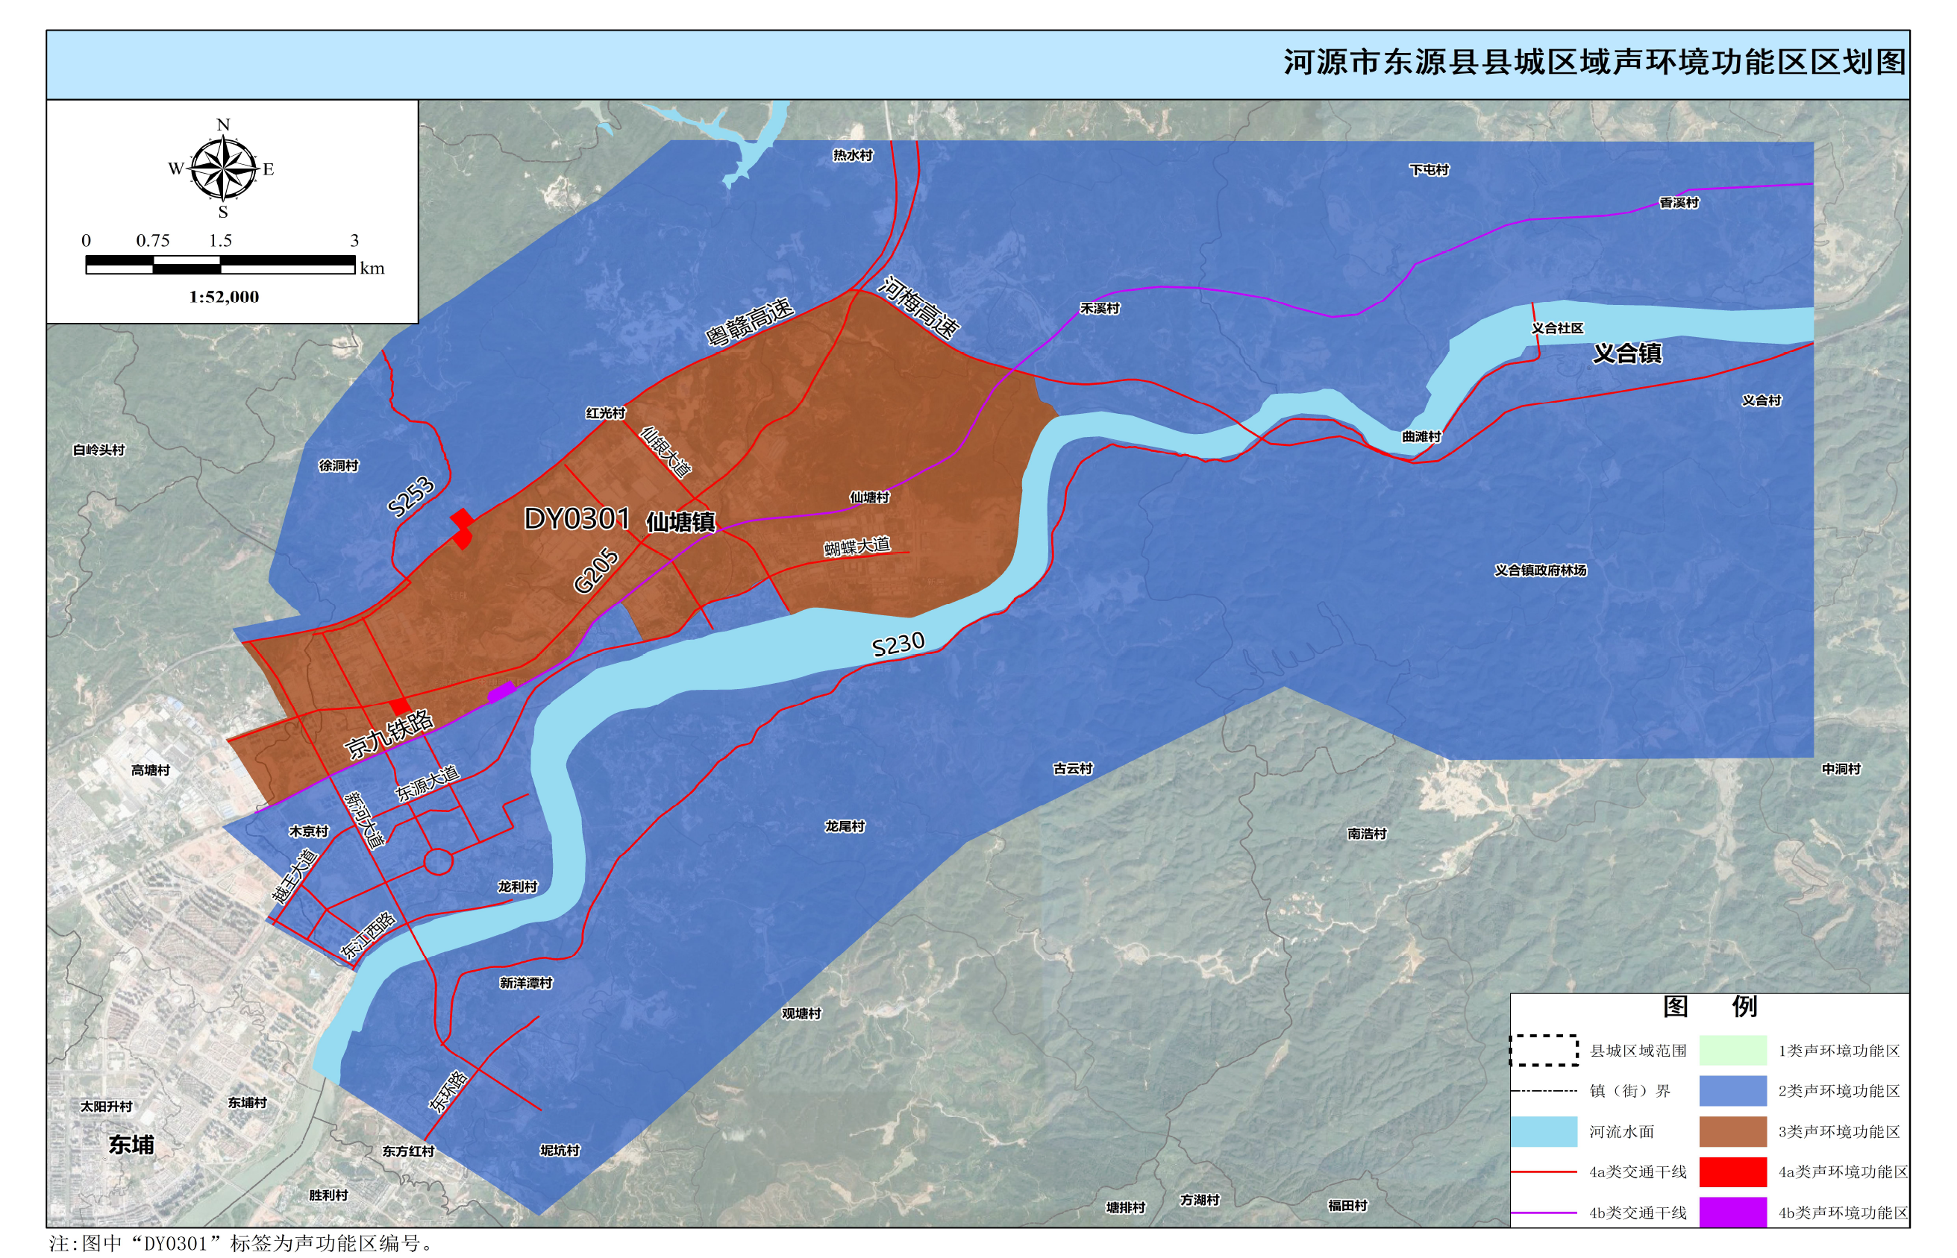1957x1258 pixels.
Task: Click the 2类声环境功能区 blue swatch
Action: click(1732, 1090)
